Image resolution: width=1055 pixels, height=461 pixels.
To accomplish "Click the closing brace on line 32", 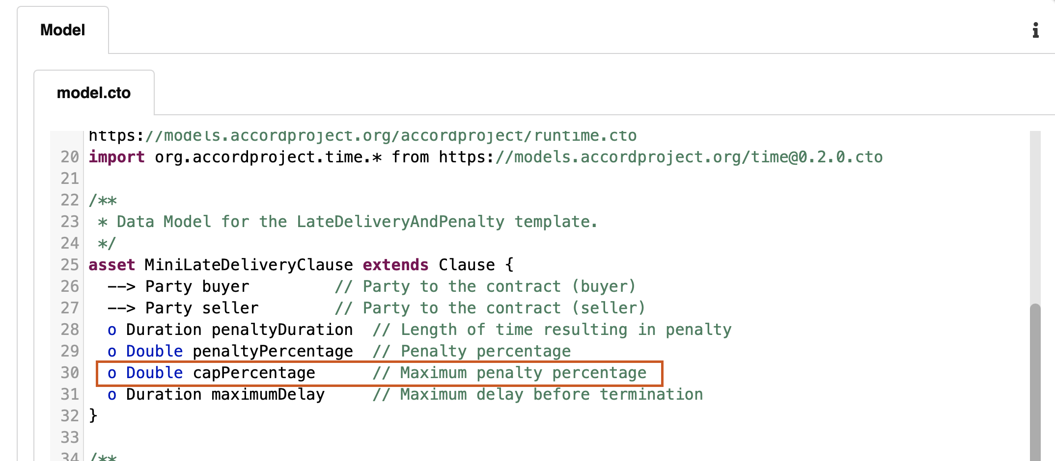I will pos(93,416).
